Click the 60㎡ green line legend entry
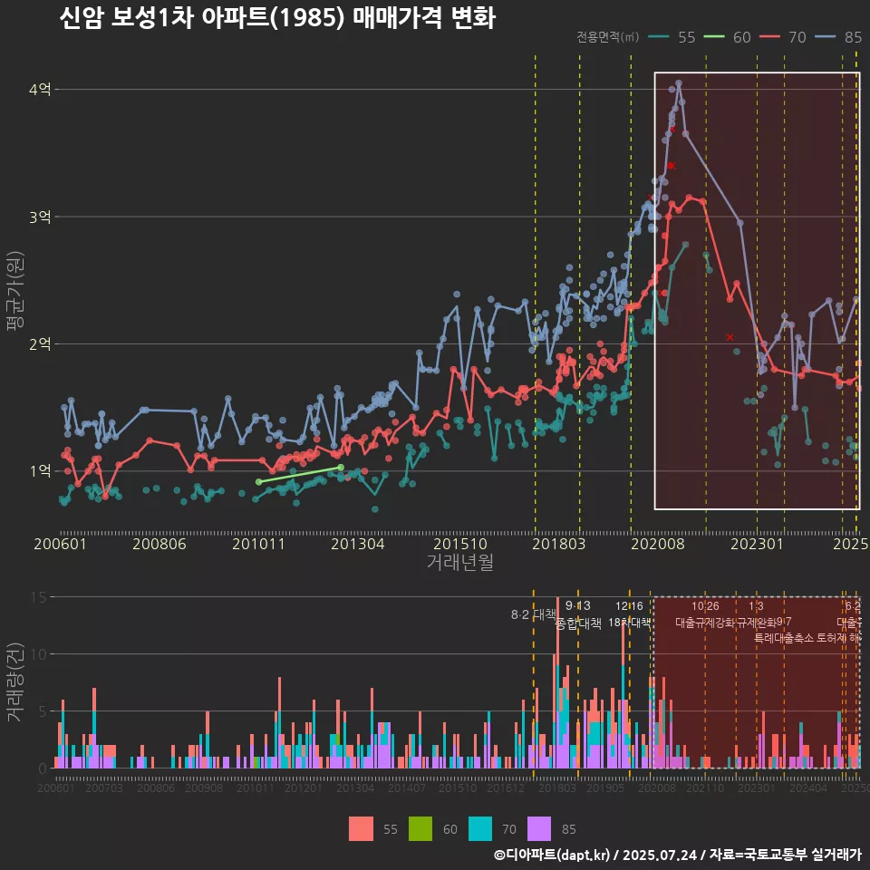This screenshot has height=870, width=870. click(x=727, y=37)
